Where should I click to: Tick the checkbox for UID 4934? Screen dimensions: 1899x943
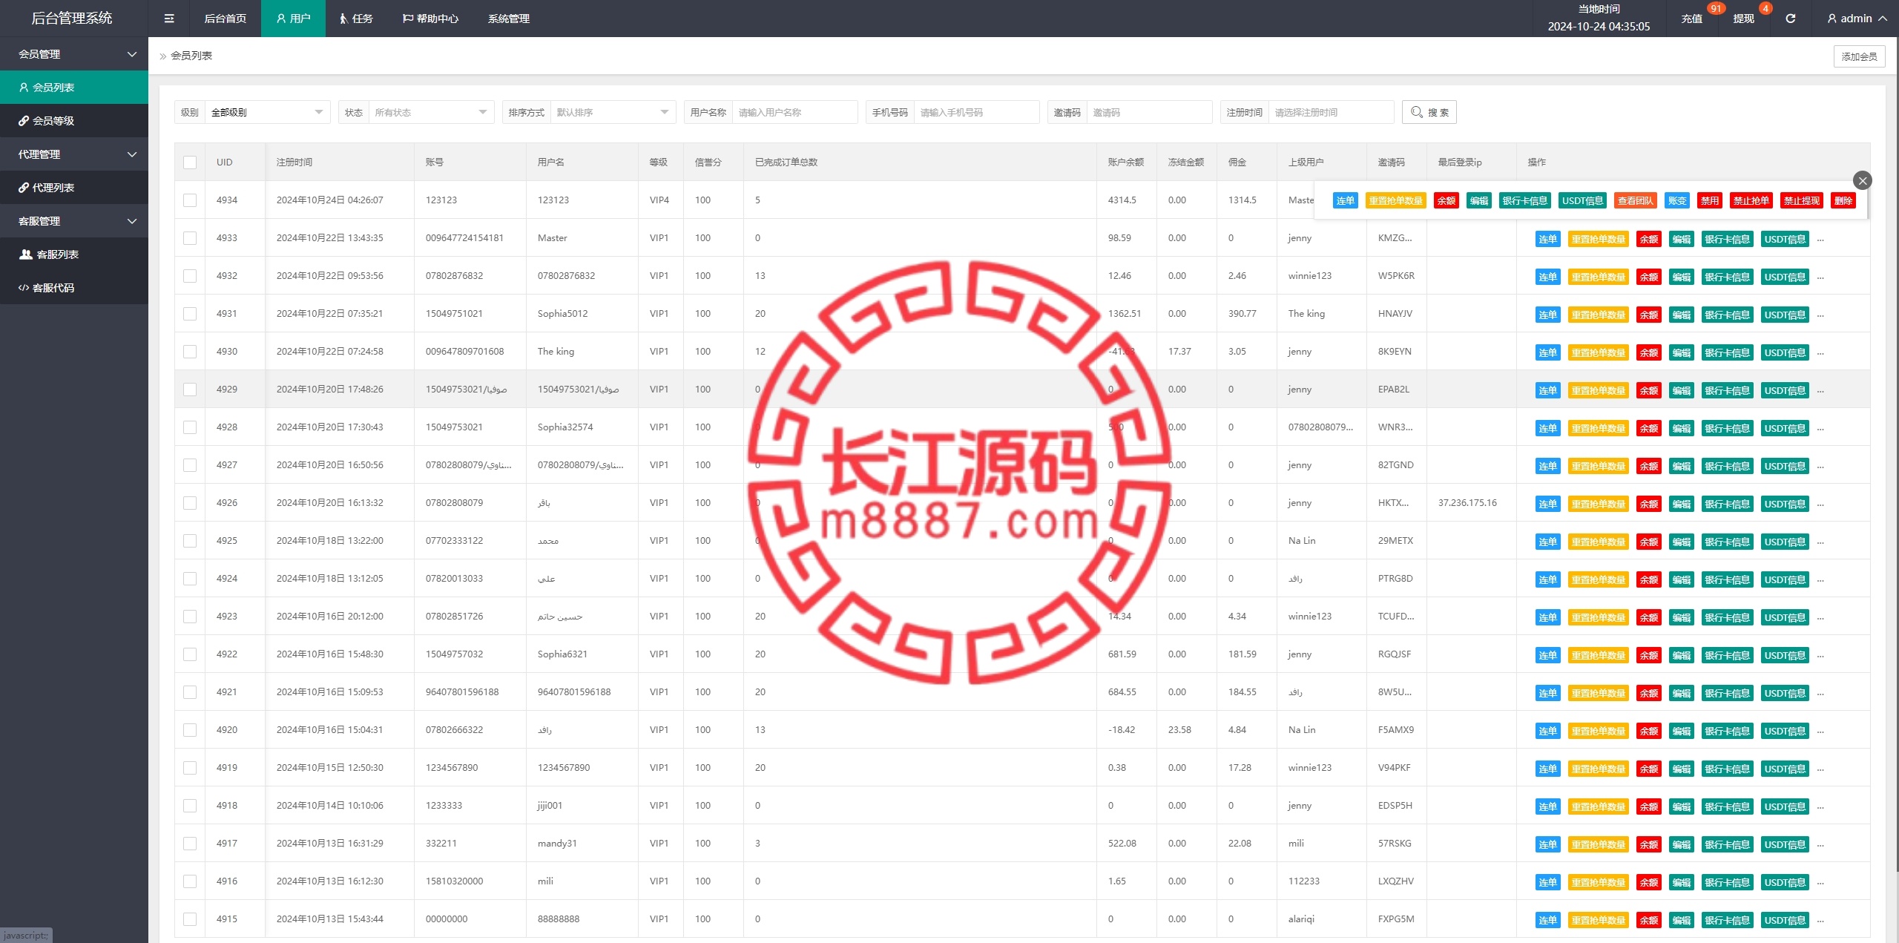(x=190, y=200)
